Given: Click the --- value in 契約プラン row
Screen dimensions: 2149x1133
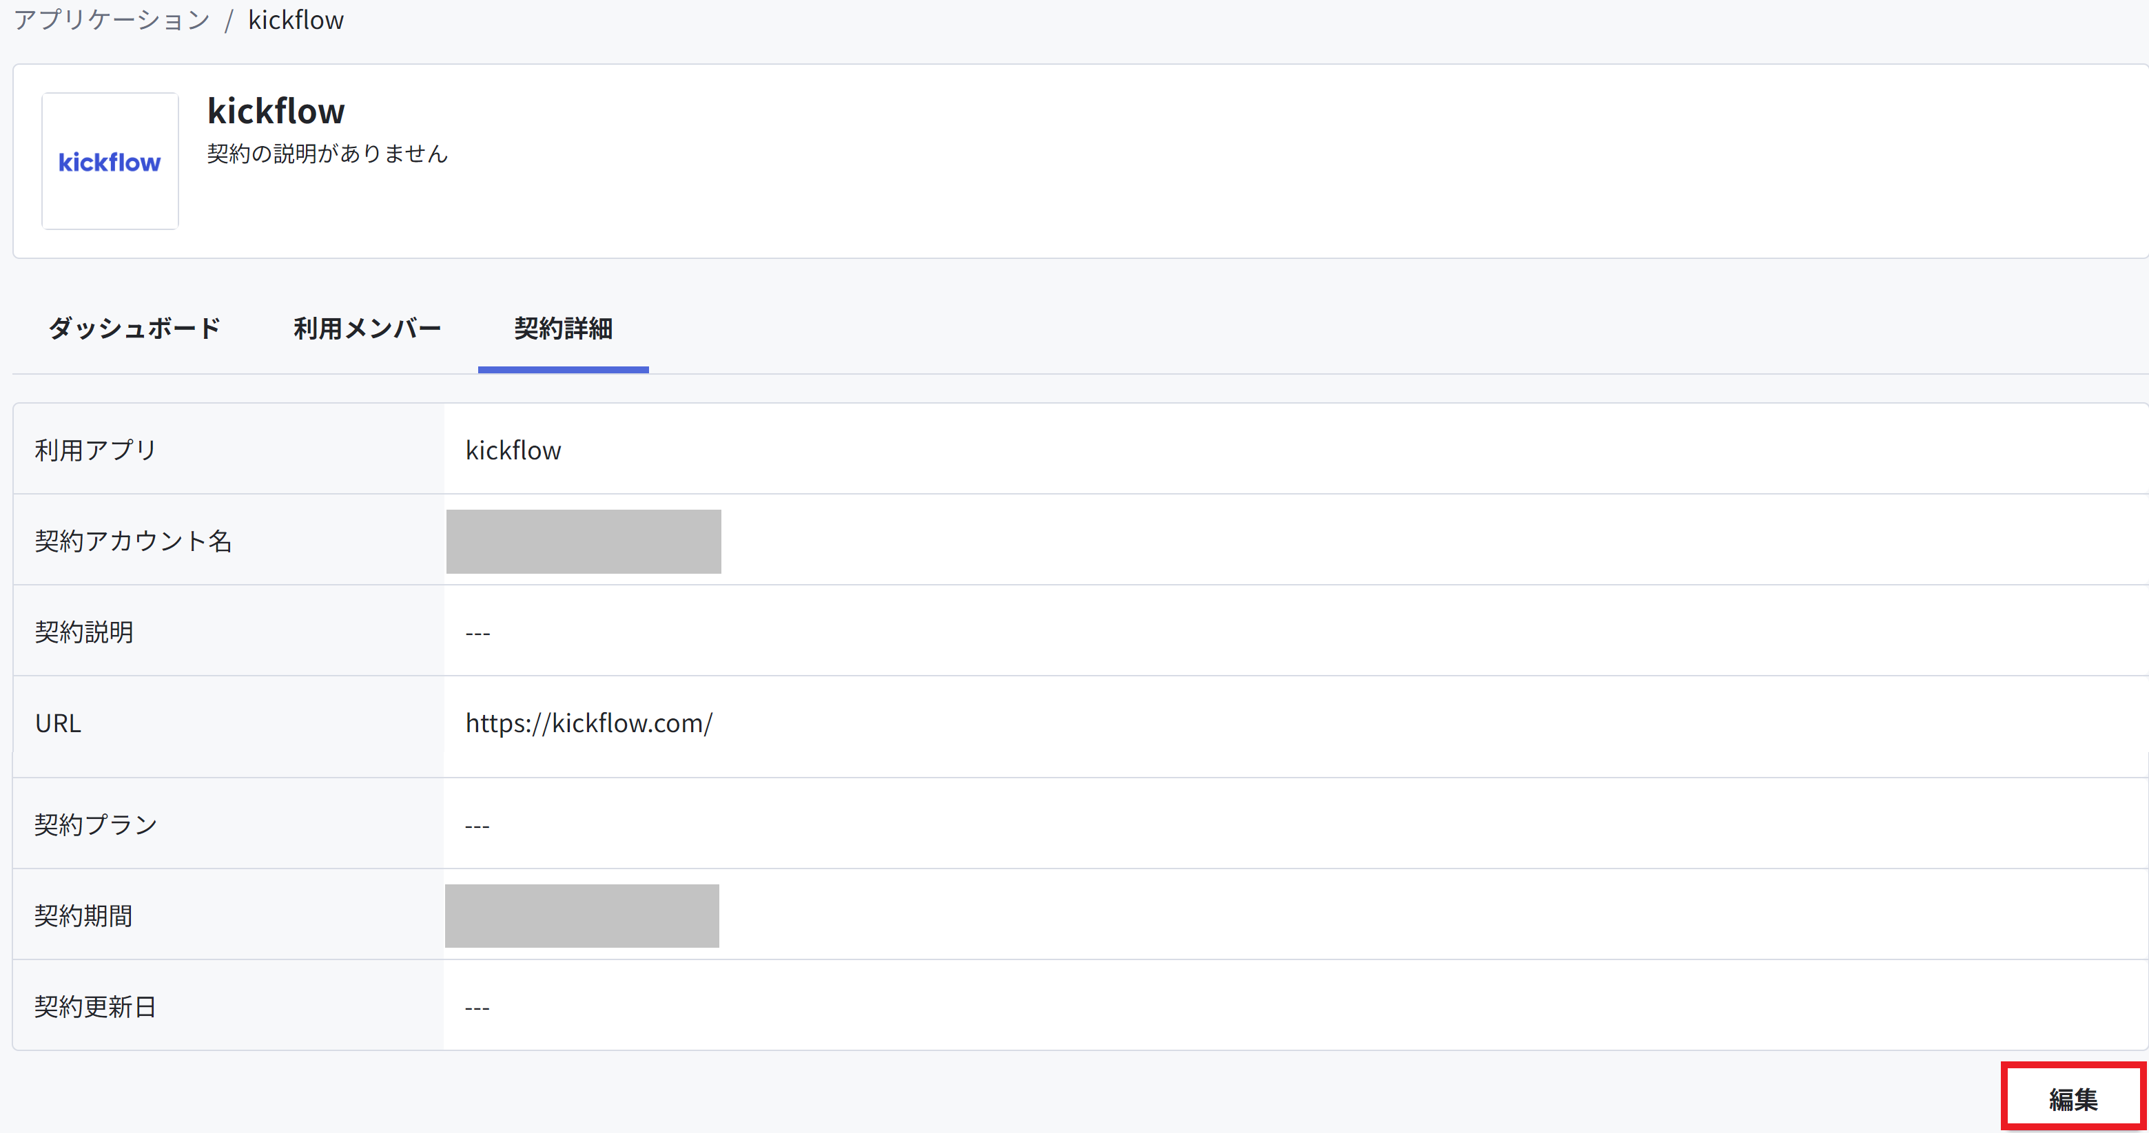Looking at the screenshot, I should (477, 825).
